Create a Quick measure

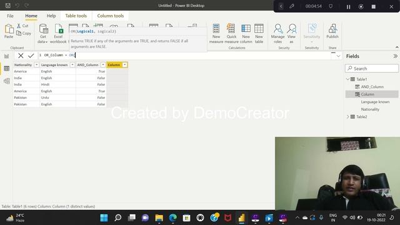[231, 34]
